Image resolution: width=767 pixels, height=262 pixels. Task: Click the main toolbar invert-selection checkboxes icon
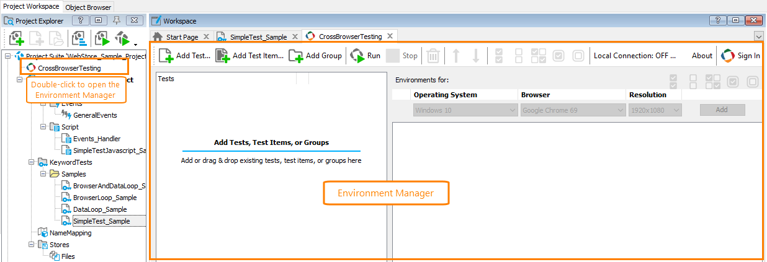tap(539, 56)
